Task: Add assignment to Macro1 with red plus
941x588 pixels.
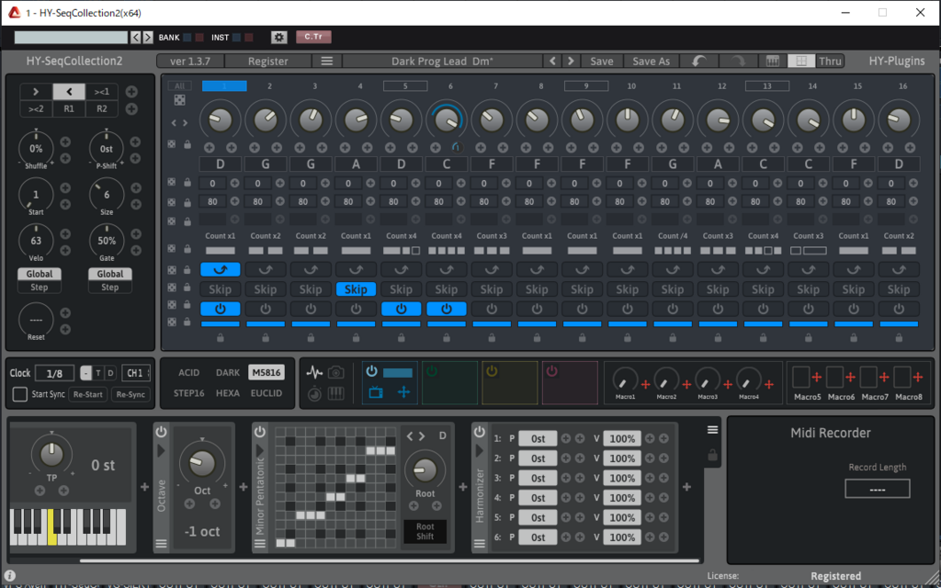Action: (646, 384)
